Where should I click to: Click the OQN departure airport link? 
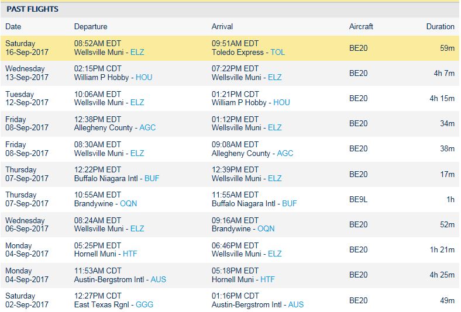click(x=129, y=203)
